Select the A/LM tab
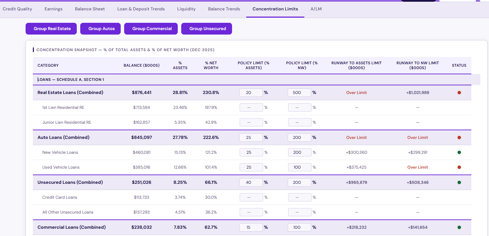This screenshot has width=489, height=236. pyautogui.click(x=316, y=9)
